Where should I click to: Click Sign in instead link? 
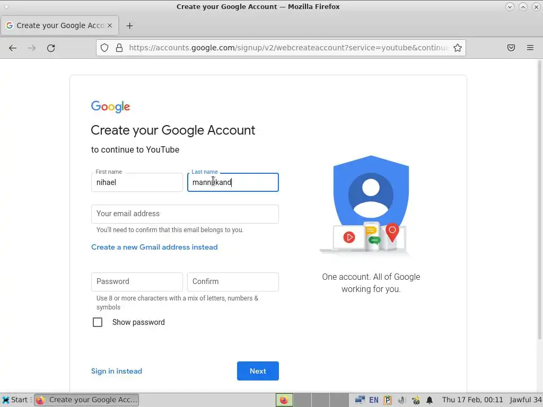[x=117, y=371]
